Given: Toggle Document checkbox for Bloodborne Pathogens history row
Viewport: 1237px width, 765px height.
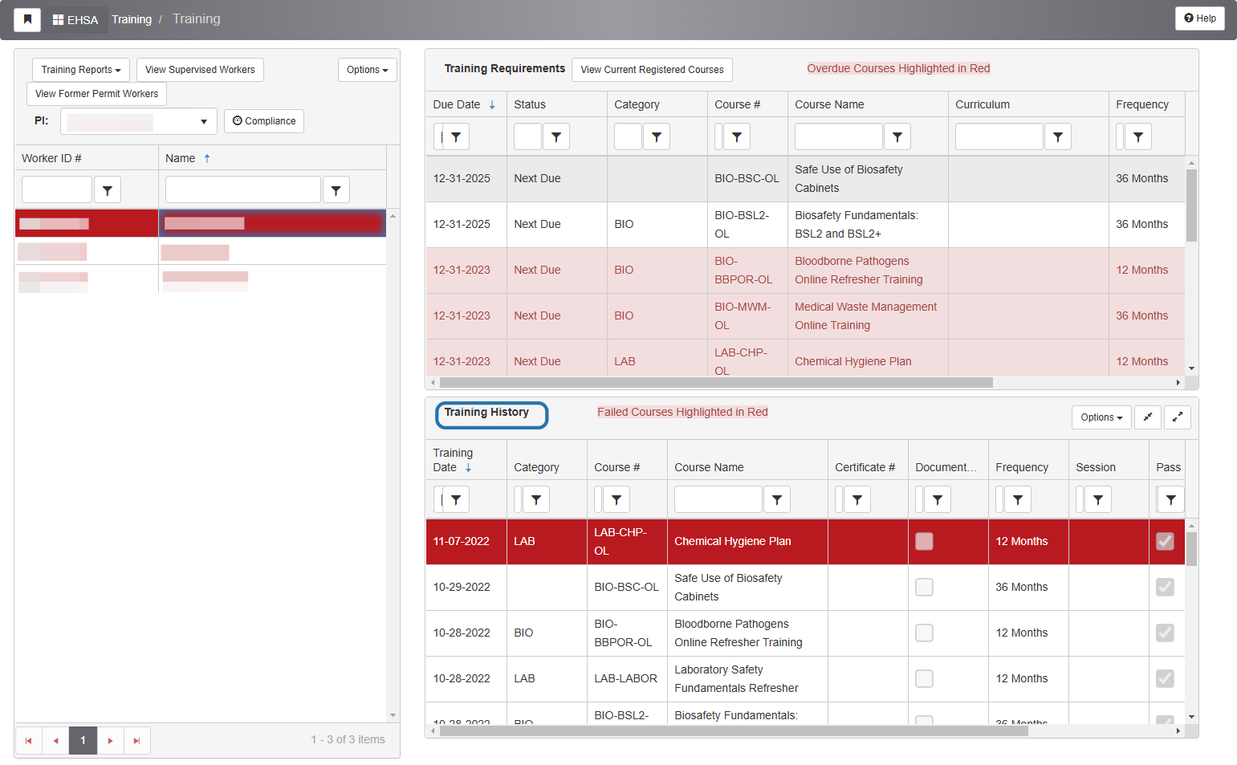Looking at the screenshot, I should (925, 633).
